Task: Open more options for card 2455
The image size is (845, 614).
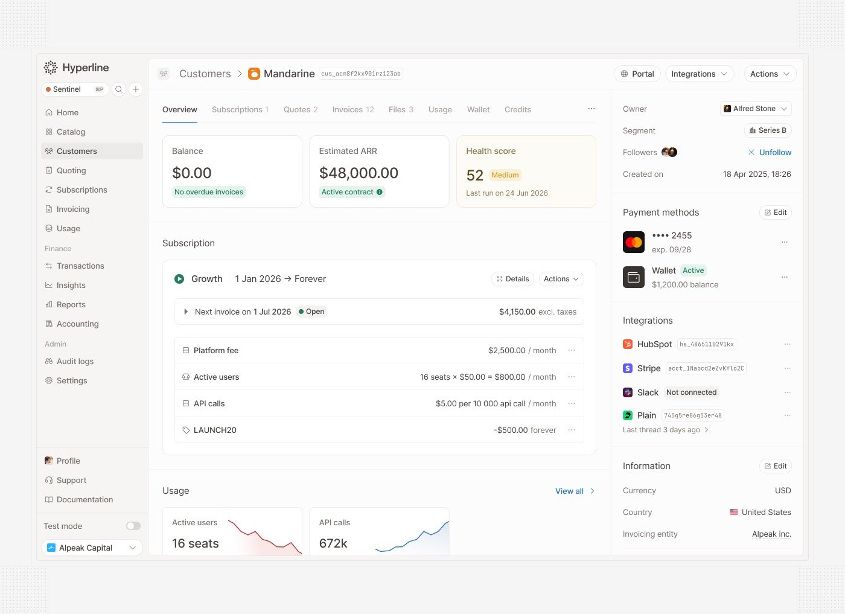Action: pyautogui.click(x=785, y=242)
